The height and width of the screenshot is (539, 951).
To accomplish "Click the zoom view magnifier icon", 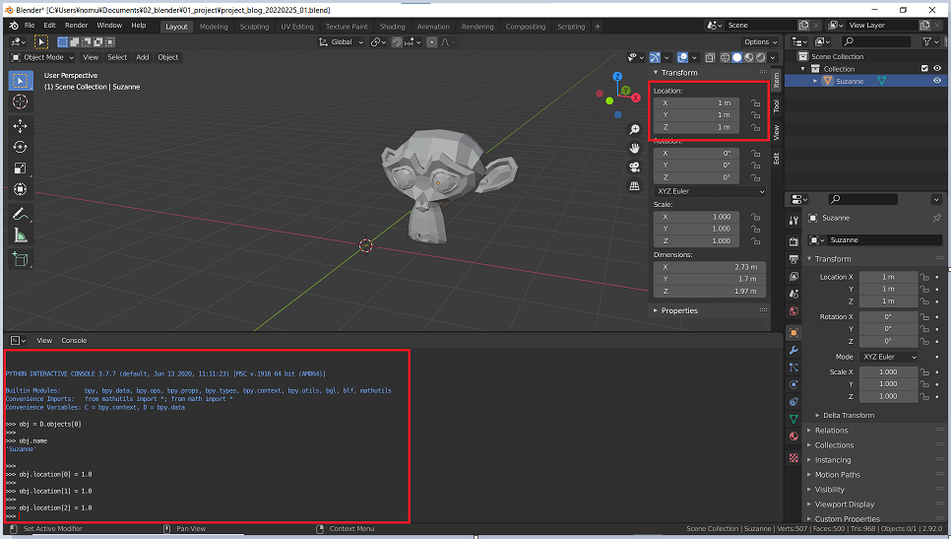I will 634,129.
